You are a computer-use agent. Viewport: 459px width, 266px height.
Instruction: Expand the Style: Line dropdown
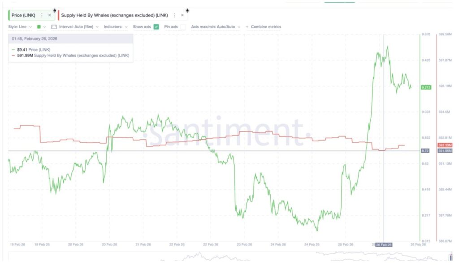coord(20,27)
